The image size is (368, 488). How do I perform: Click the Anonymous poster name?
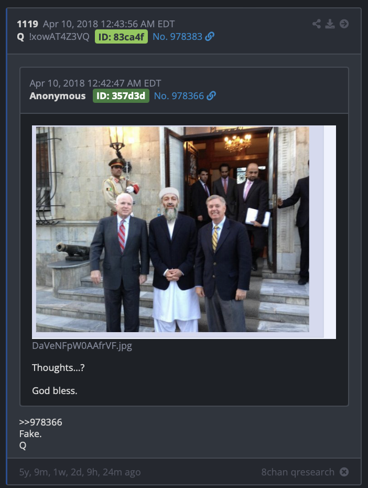tap(58, 96)
